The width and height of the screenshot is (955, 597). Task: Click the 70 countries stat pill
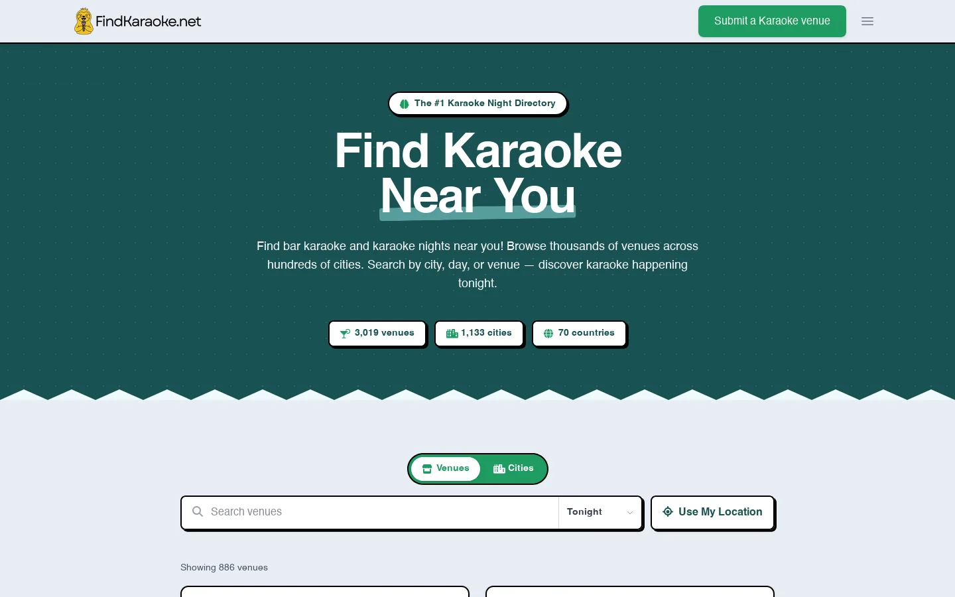point(579,334)
